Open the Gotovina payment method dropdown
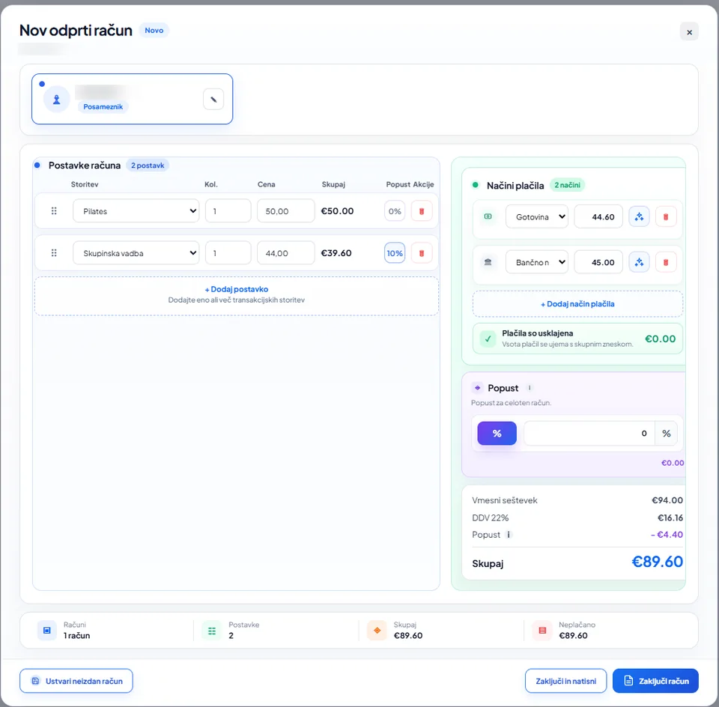Viewport: 719px width, 707px height. click(537, 217)
